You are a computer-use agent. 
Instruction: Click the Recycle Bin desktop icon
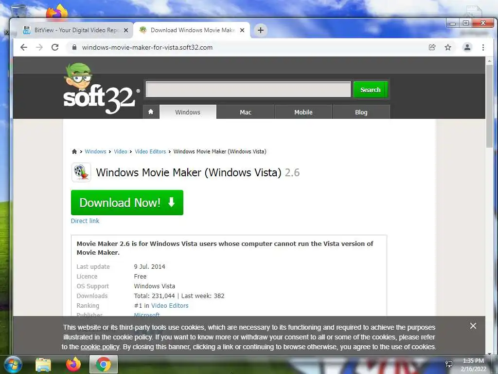pyautogui.click(x=18, y=11)
